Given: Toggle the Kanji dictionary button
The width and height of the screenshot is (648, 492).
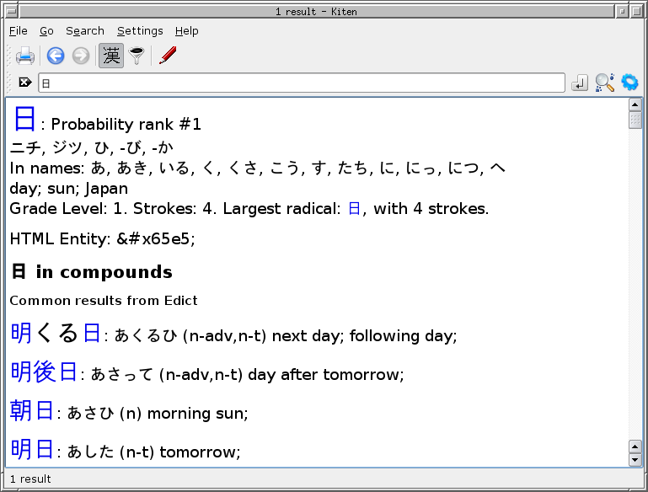Looking at the screenshot, I should pyautogui.click(x=111, y=56).
